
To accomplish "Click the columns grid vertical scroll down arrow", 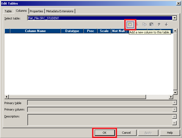I will click(175, 92).
